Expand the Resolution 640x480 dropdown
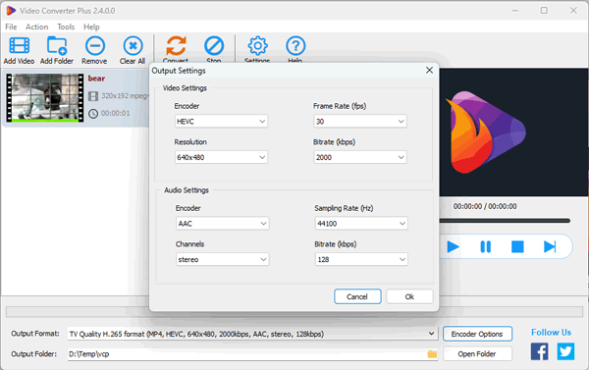 (262, 157)
